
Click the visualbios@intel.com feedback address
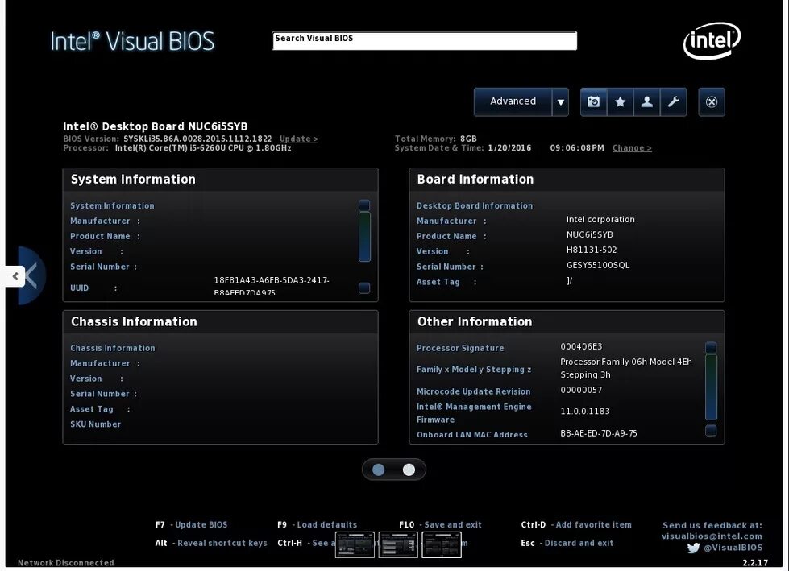712,536
